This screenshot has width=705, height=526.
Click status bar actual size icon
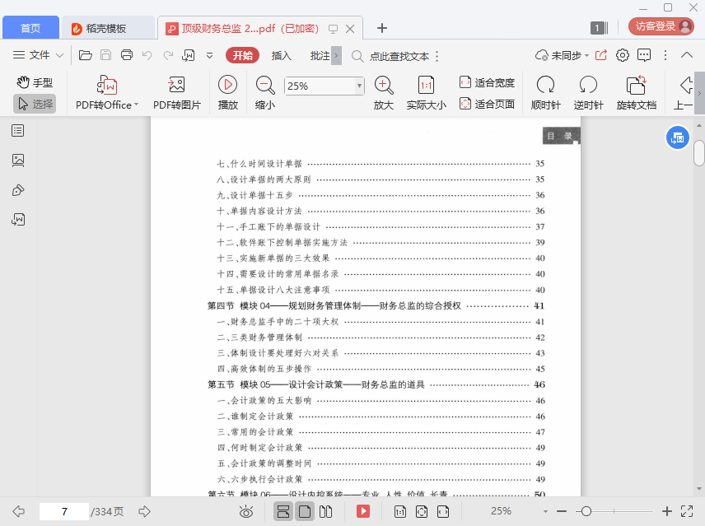pyautogui.click(x=399, y=511)
